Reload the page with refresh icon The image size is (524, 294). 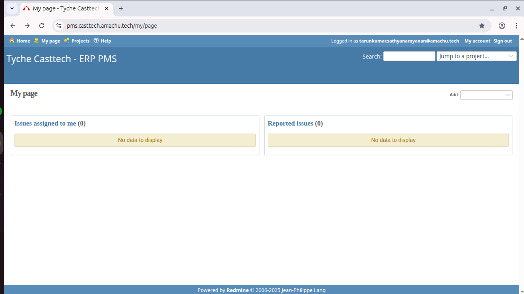(x=42, y=26)
